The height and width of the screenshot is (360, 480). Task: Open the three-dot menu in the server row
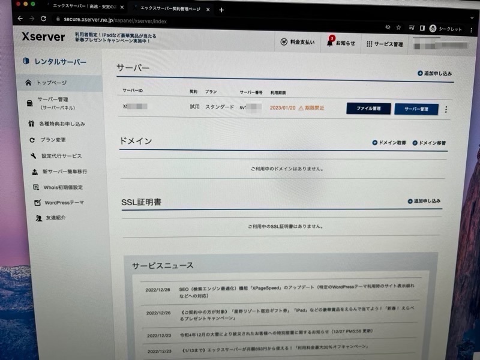pos(446,110)
